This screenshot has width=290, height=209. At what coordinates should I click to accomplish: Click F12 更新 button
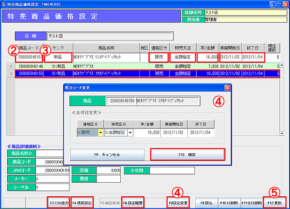point(275,203)
